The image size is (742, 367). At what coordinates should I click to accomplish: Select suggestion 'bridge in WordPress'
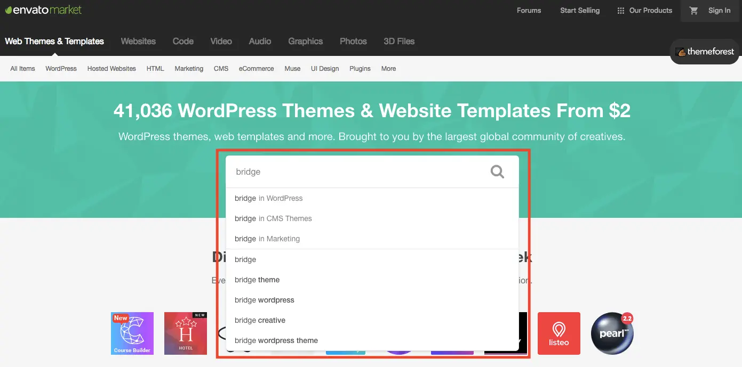point(372,198)
